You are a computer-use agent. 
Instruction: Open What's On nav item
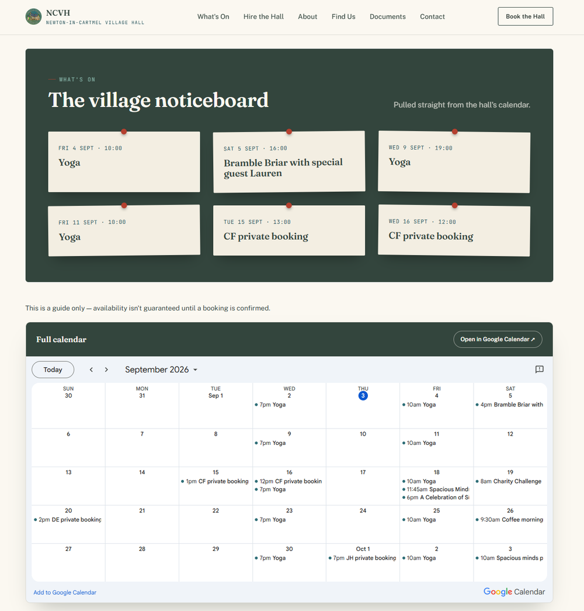click(213, 17)
